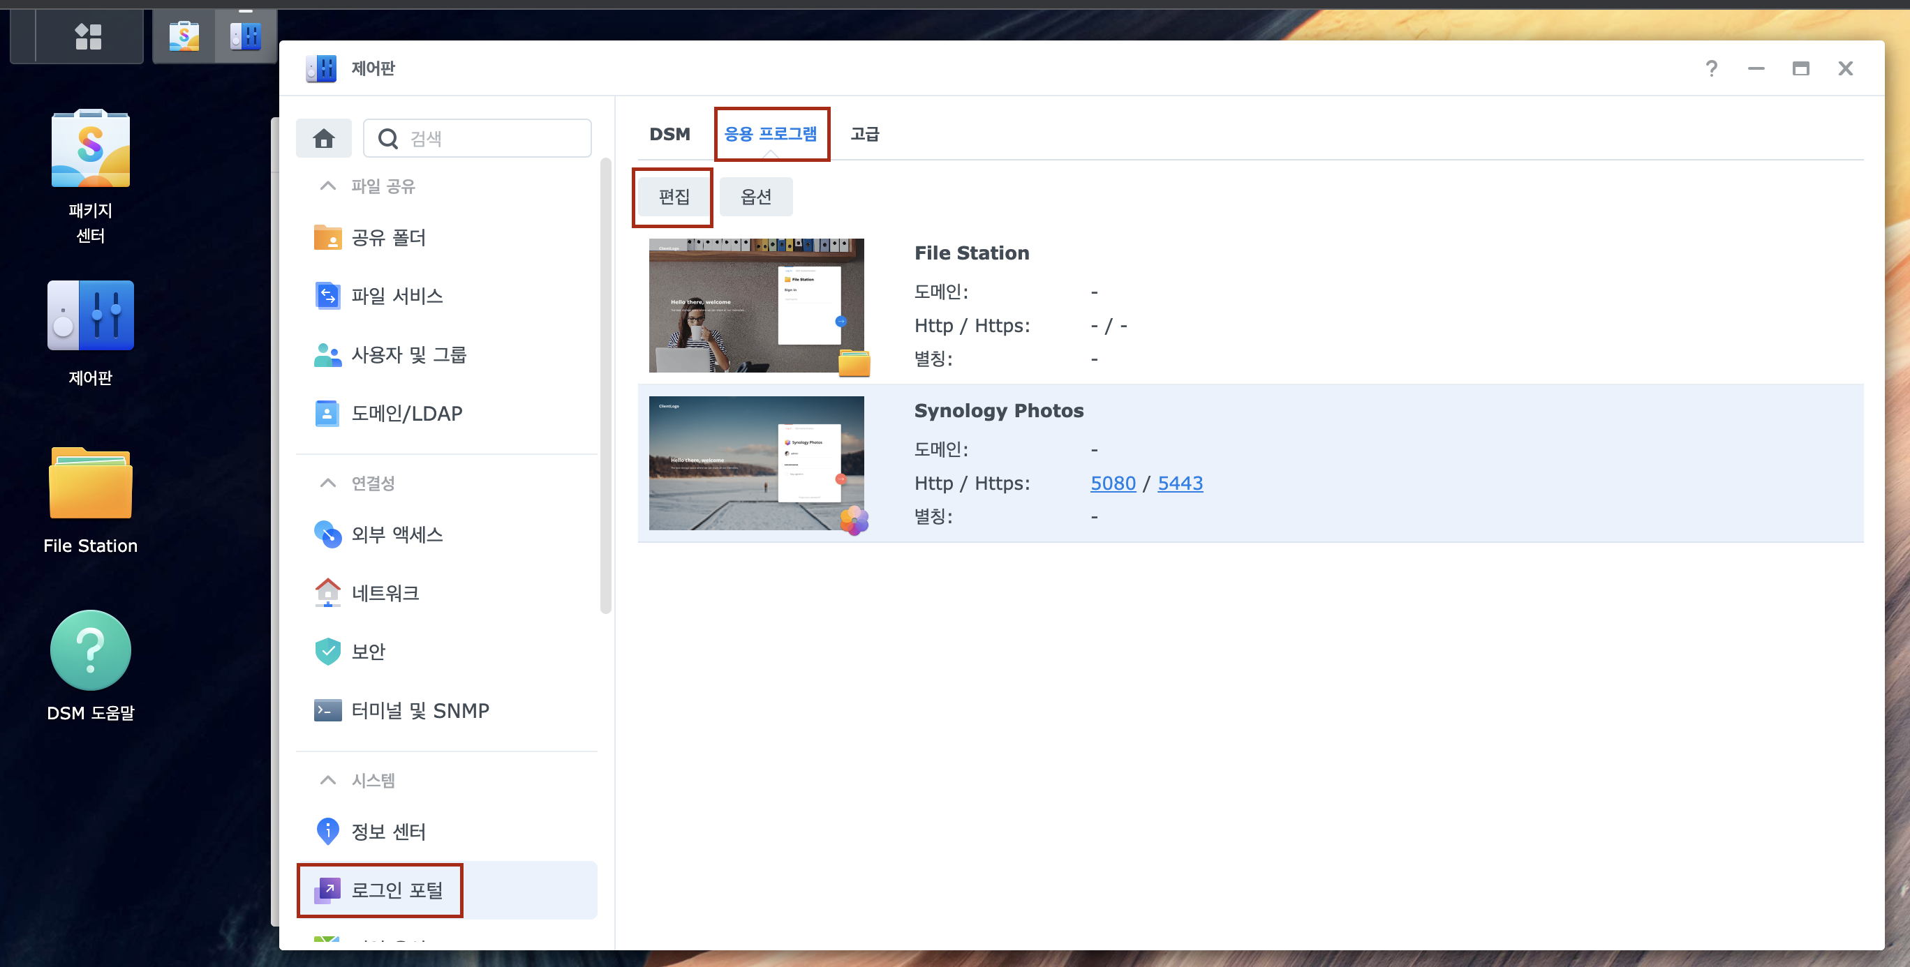The image size is (1910, 967).
Task: Open Synology Photos HTTPS port 5443 link
Action: 1180,483
